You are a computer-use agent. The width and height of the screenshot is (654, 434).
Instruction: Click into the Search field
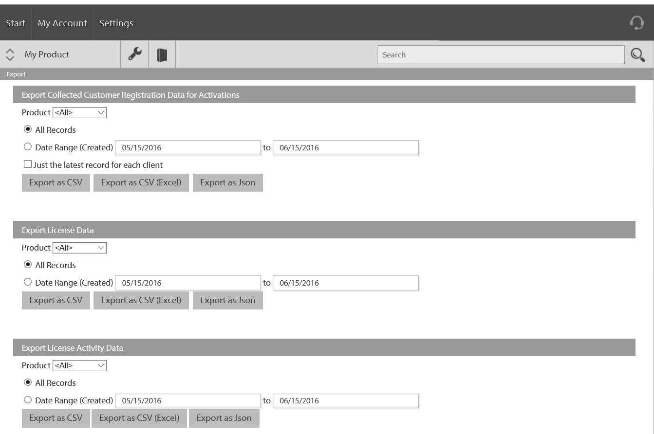point(501,54)
